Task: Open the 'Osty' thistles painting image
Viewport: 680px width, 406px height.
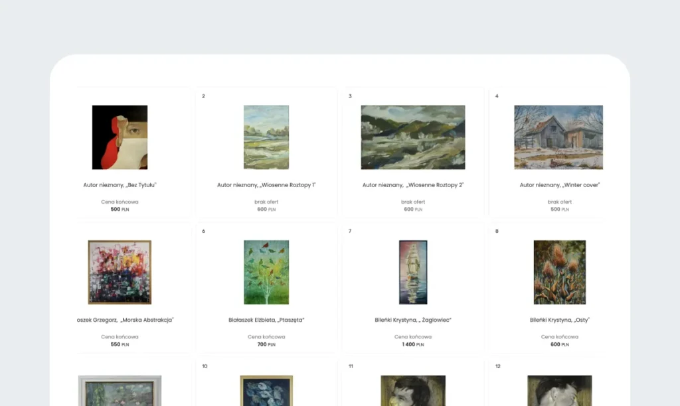Action: (559, 272)
